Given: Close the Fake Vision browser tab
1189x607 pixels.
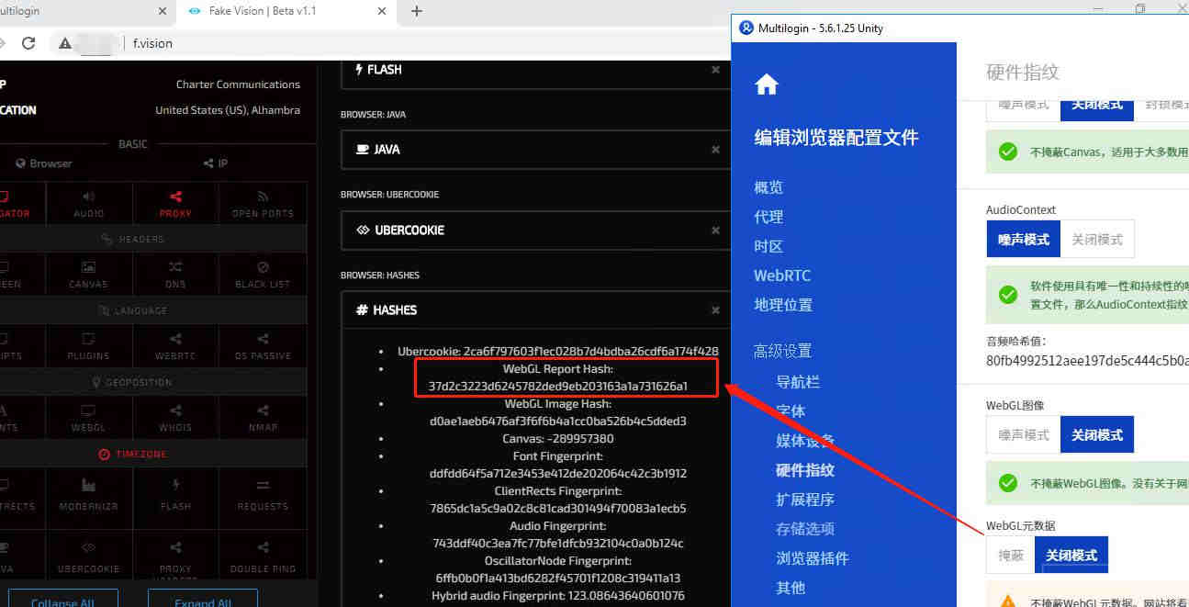Looking at the screenshot, I should tap(380, 11).
